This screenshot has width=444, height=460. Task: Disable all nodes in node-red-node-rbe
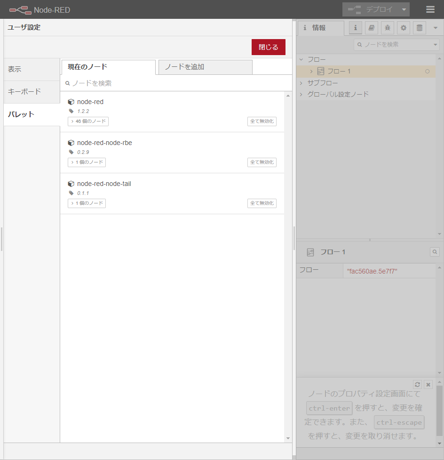(262, 162)
